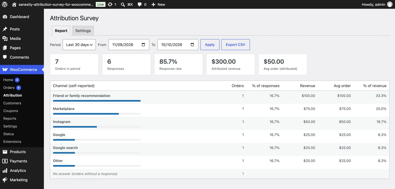Screen dimensions: 395x189
Task: Click the Media icon in sidebar
Action: [x=5, y=39]
